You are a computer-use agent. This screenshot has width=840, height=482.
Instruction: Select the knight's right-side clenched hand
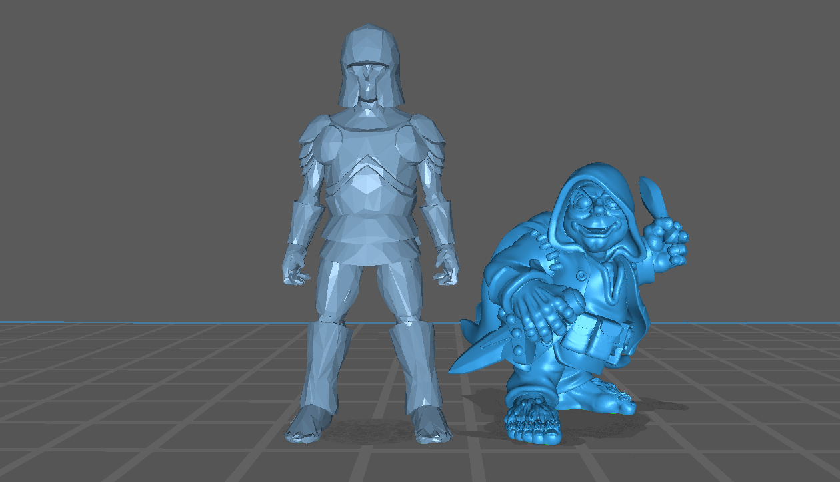(445, 266)
